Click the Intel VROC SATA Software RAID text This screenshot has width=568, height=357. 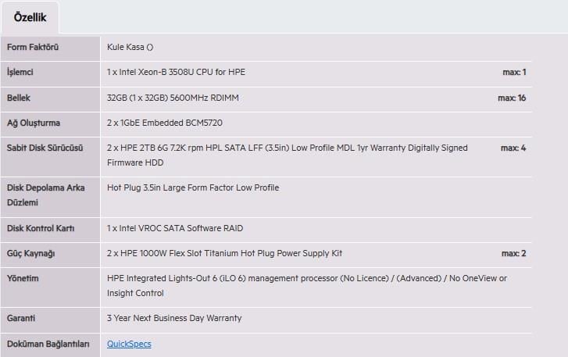[x=175, y=229]
